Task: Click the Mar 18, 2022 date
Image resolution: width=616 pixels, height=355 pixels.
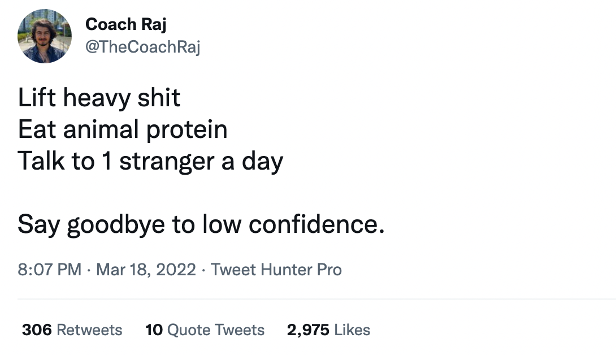Action: 146,270
